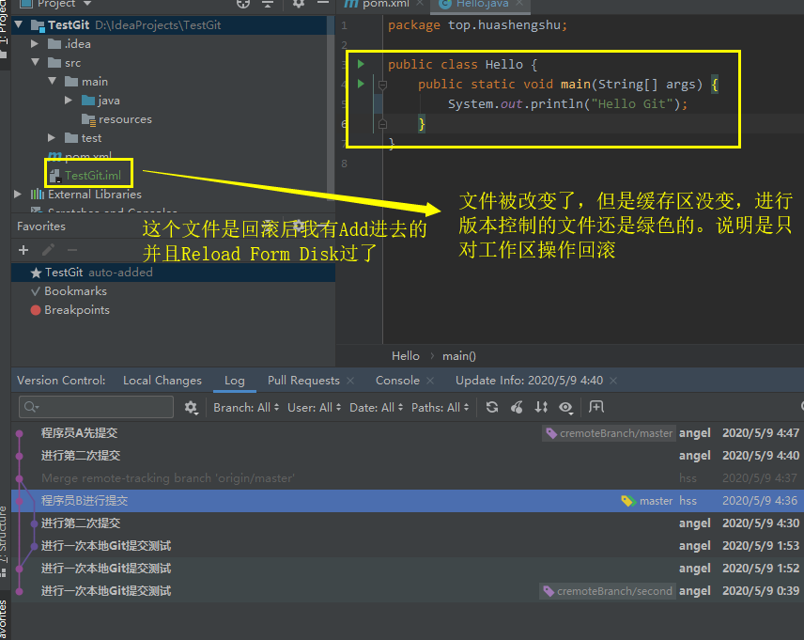Image resolution: width=804 pixels, height=640 pixels.
Task: Fold the main method body in gutter
Action: click(x=382, y=85)
